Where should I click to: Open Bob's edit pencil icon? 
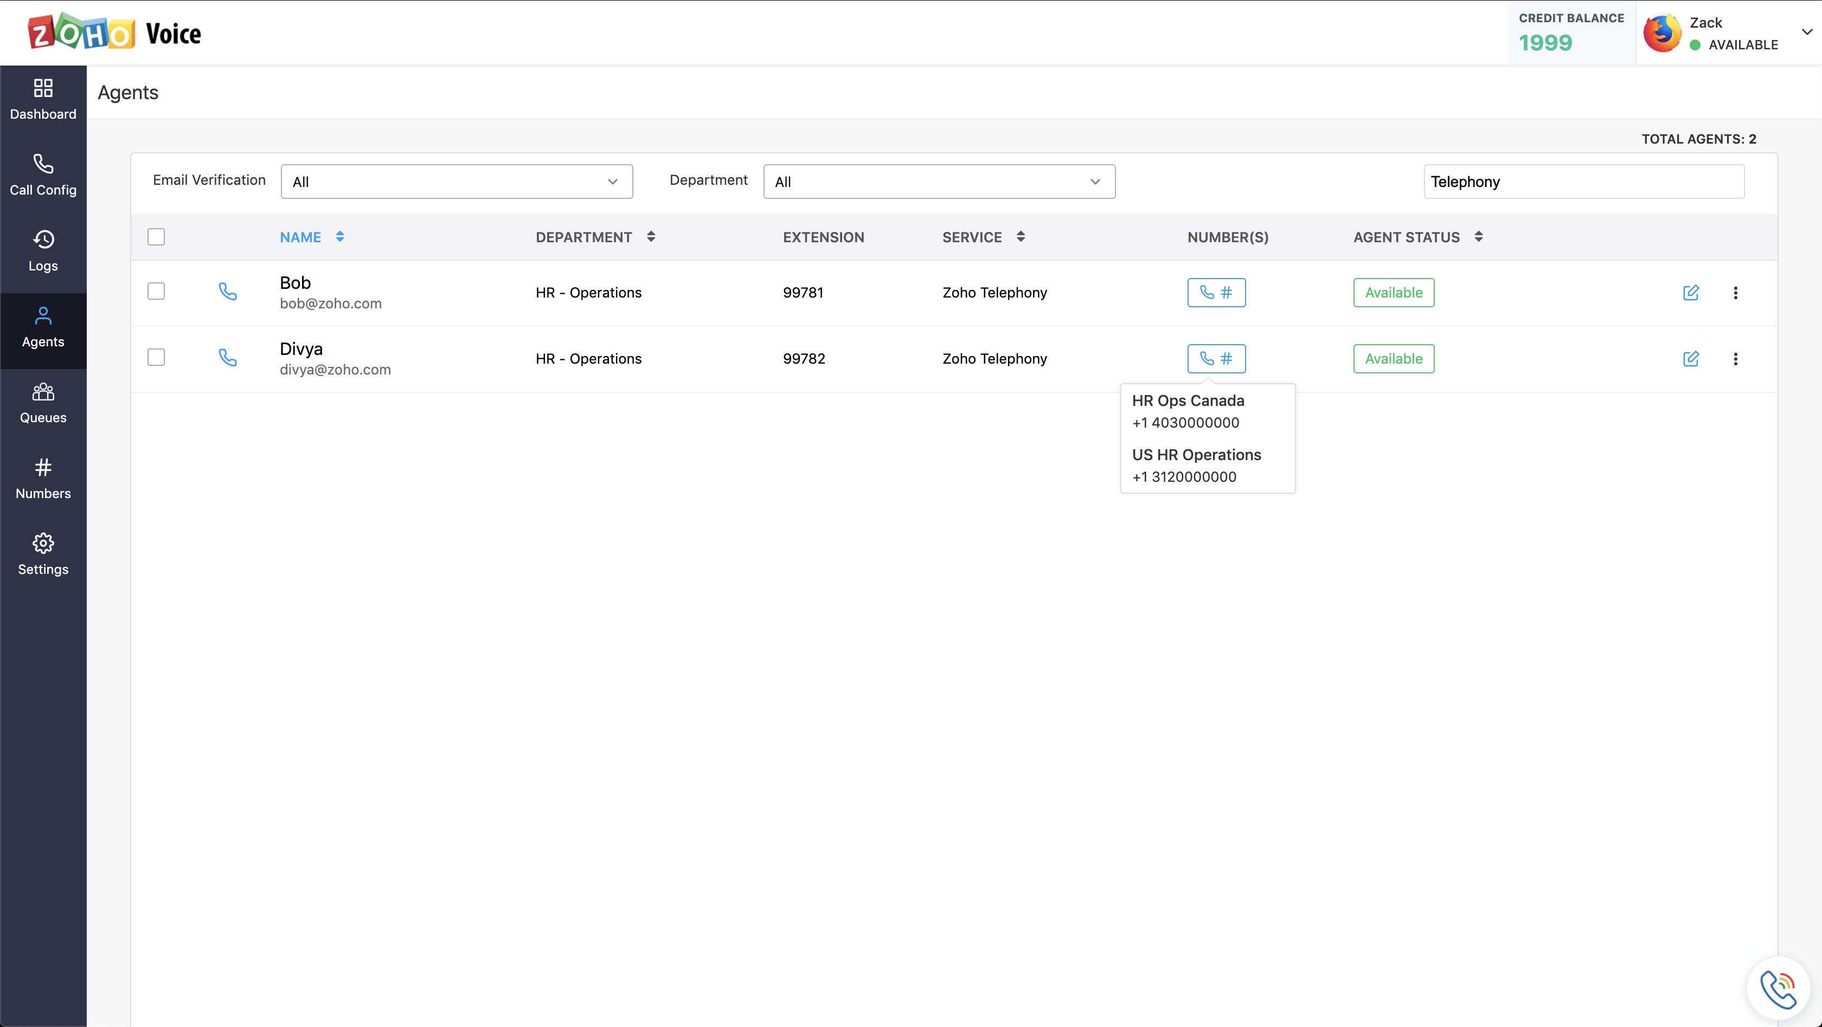(1690, 293)
